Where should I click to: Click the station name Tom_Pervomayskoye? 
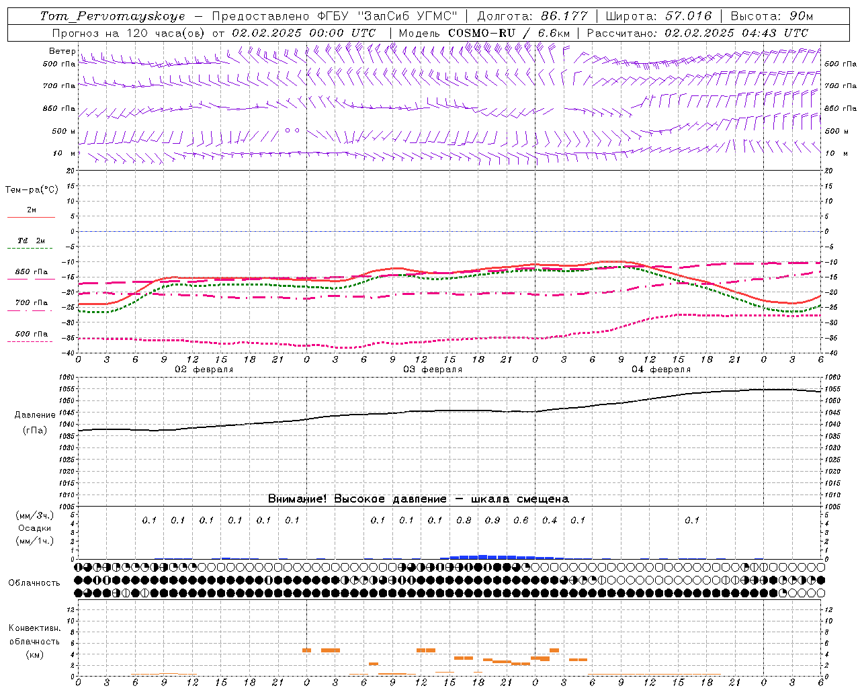112,16
